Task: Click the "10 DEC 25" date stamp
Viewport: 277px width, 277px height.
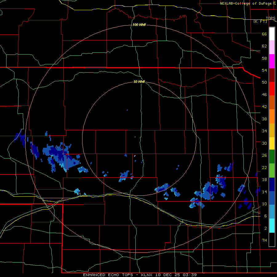Action: click(167, 275)
